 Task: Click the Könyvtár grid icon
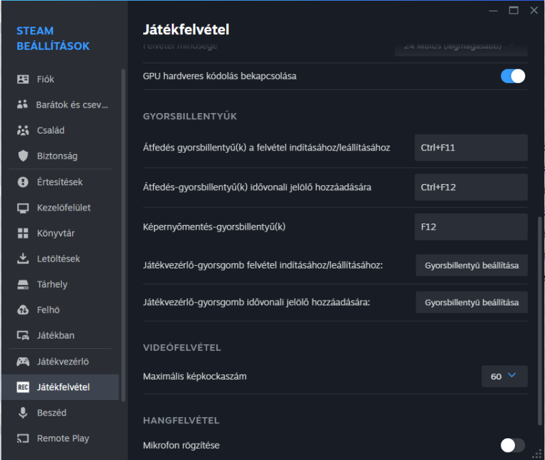tap(23, 233)
